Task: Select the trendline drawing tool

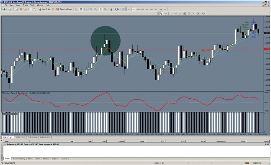Action: (180, 13)
